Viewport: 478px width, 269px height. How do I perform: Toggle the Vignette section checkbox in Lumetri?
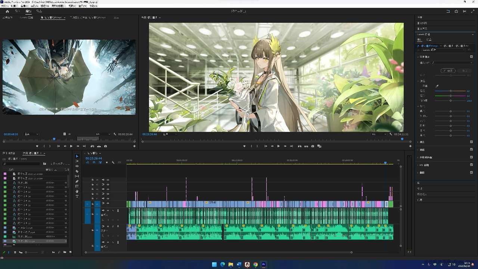click(x=471, y=173)
